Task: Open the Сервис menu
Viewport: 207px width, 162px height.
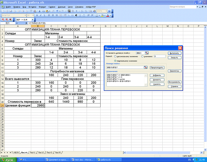Action: (x=52, y=6)
